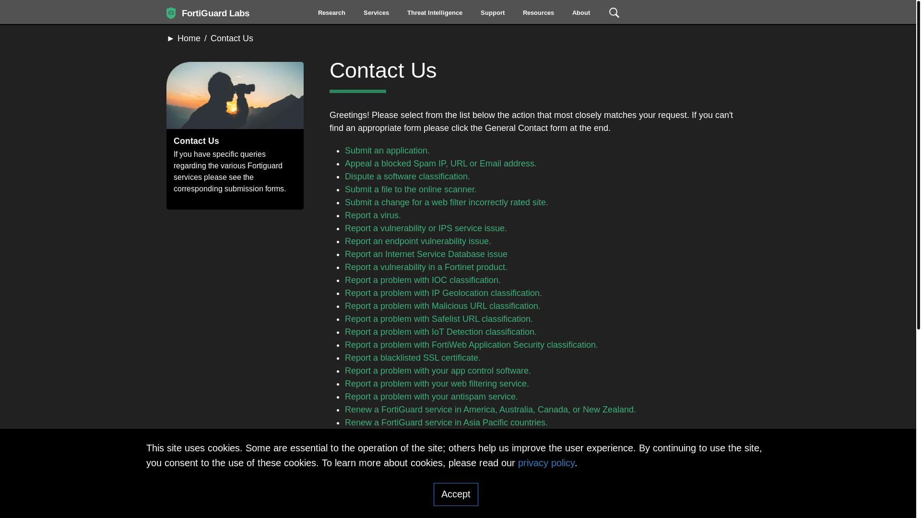The image size is (921, 518).
Task: Open the search magnifier icon
Action: (x=614, y=13)
